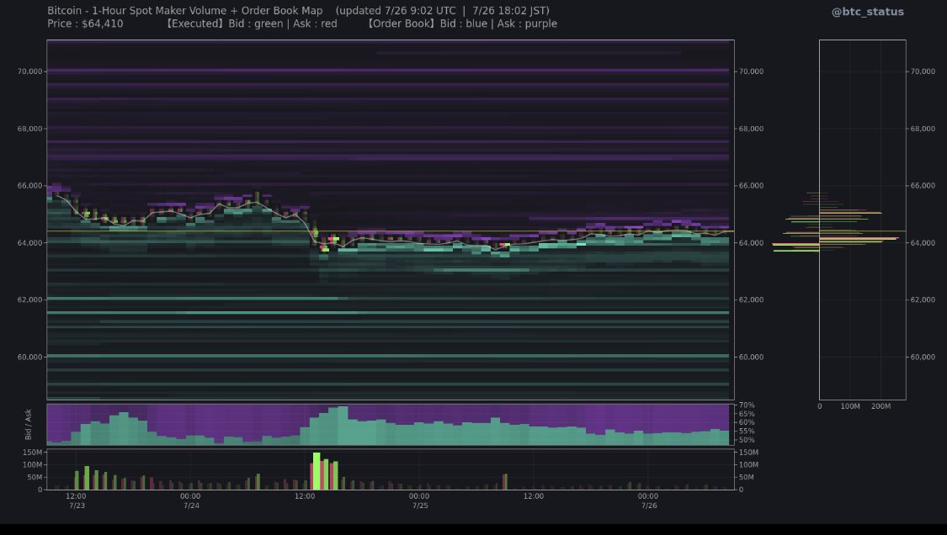Click the bright green 60,000 bid wall band
Screen dimensions: 947x535
pyautogui.click(x=388, y=357)
